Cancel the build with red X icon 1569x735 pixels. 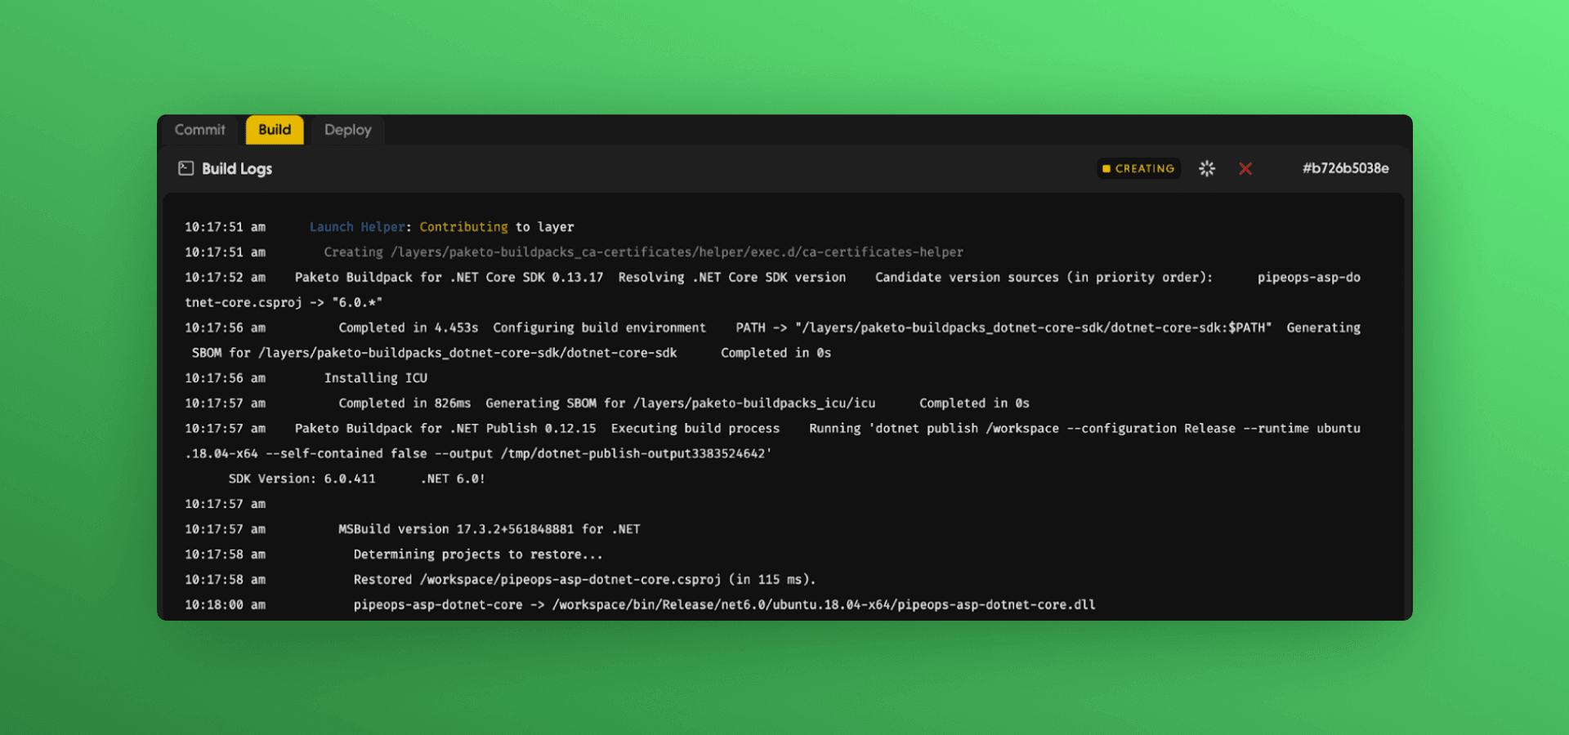pyautogui.click(x=1245, y=168)
